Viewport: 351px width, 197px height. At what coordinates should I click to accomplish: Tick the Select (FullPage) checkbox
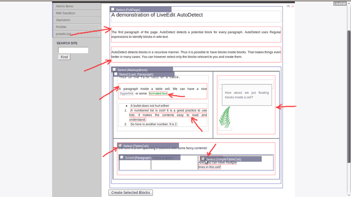coord(113,9)
